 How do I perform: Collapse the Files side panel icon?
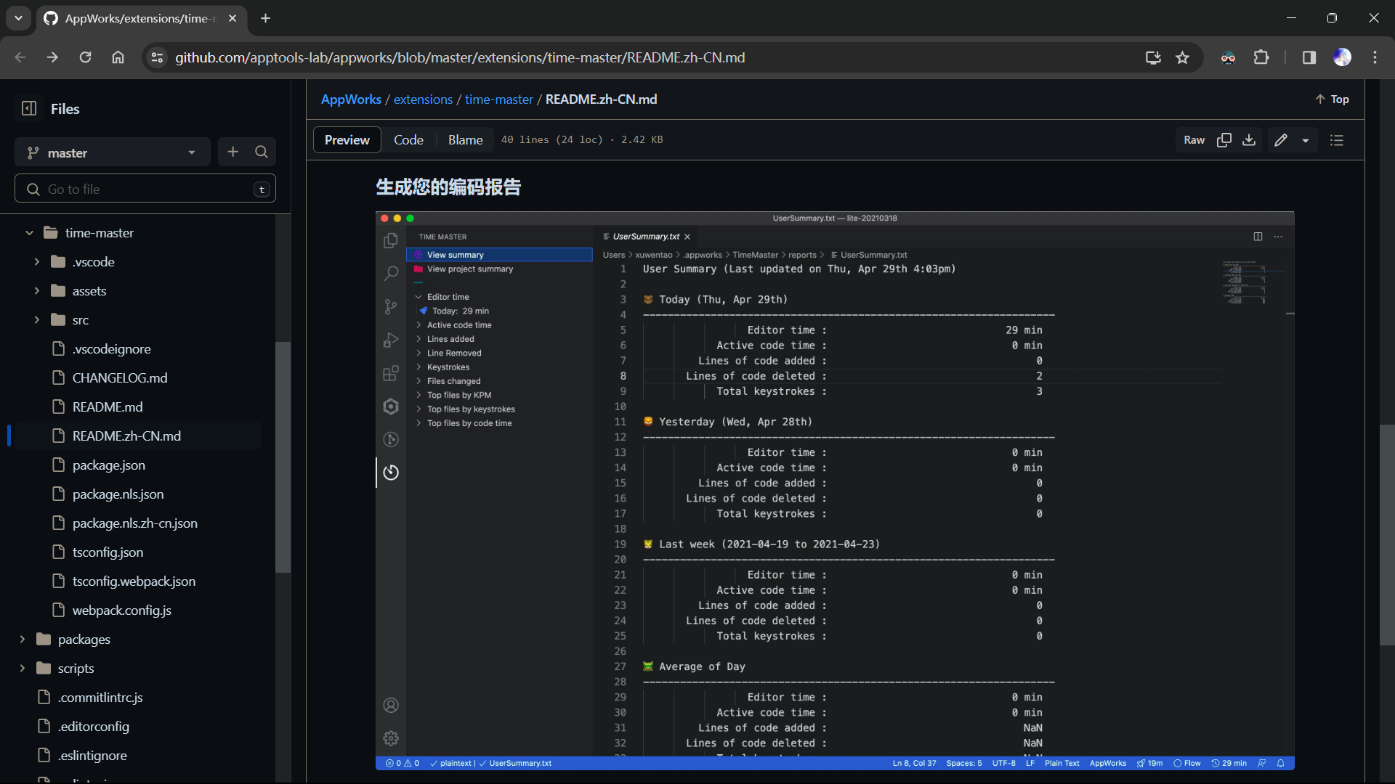click(29, 109)
